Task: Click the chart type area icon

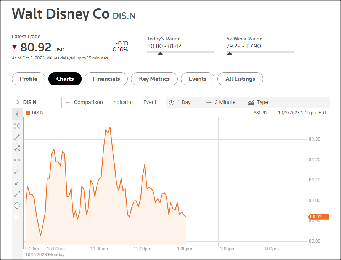Action: [x=251, y=103]
